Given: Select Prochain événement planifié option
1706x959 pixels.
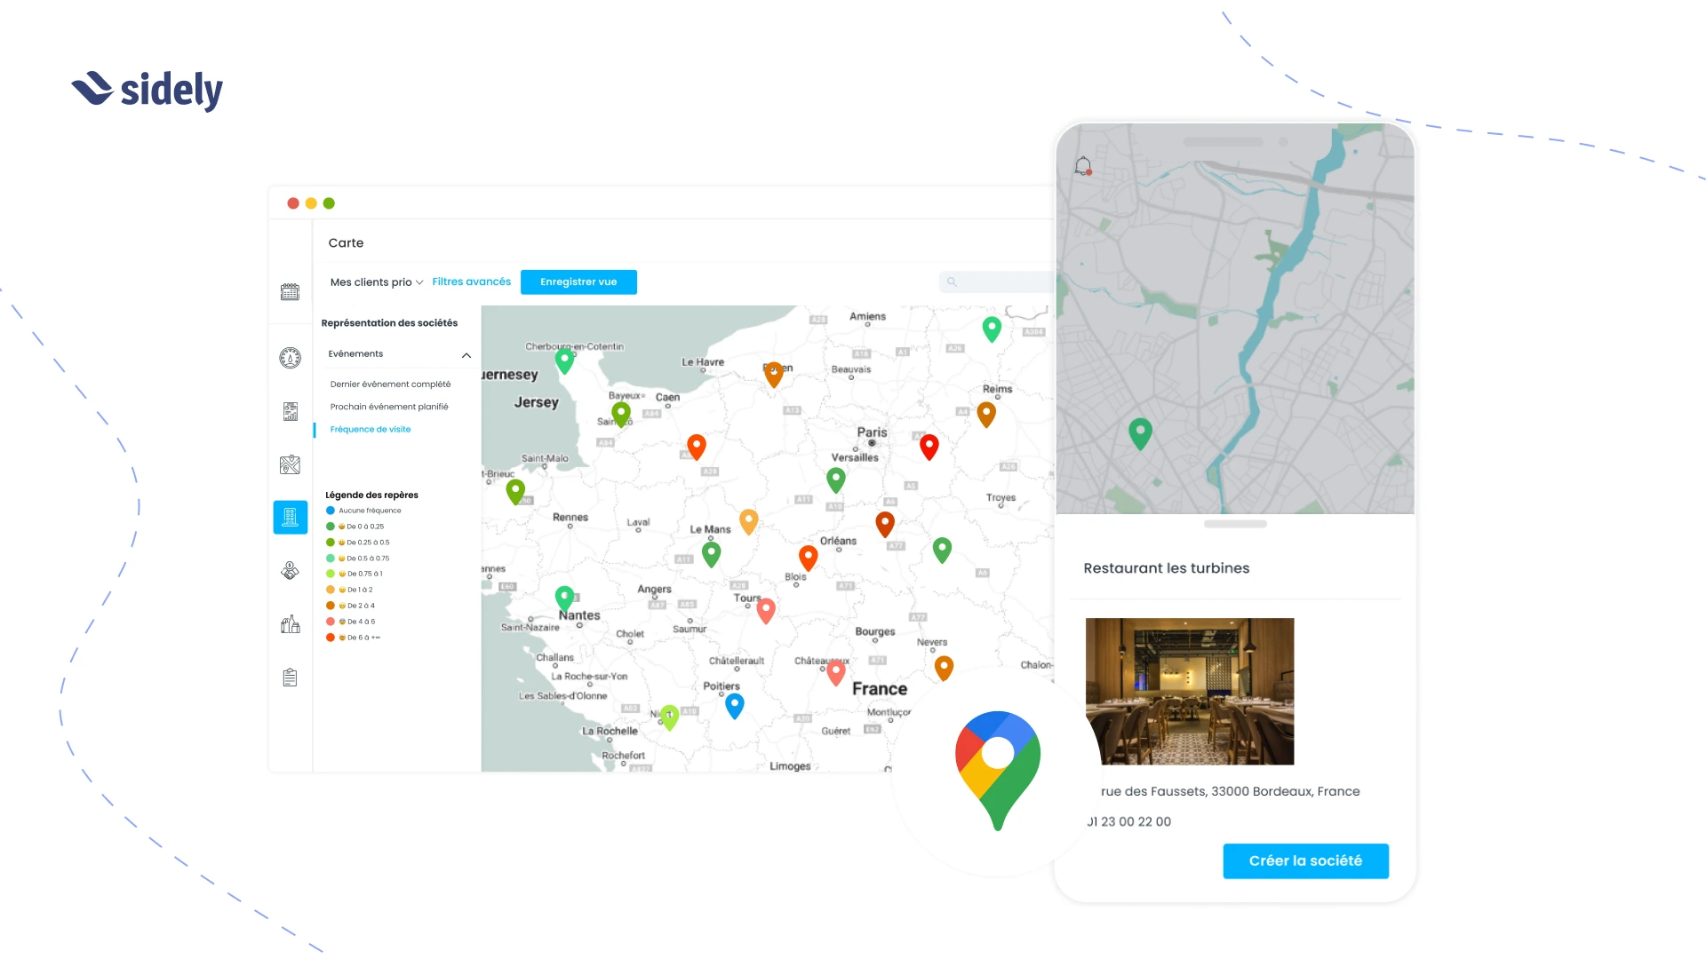Looking at the screenshot, I should point(389,407).
